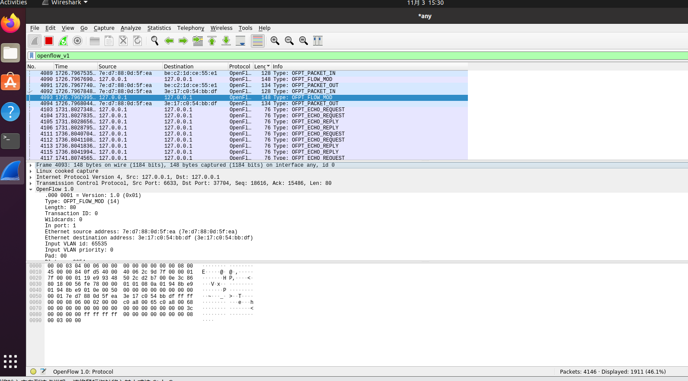Collapse the OpenFlow 1.0 section
This screenshot has height=381, width=688.
click(31, 190)
